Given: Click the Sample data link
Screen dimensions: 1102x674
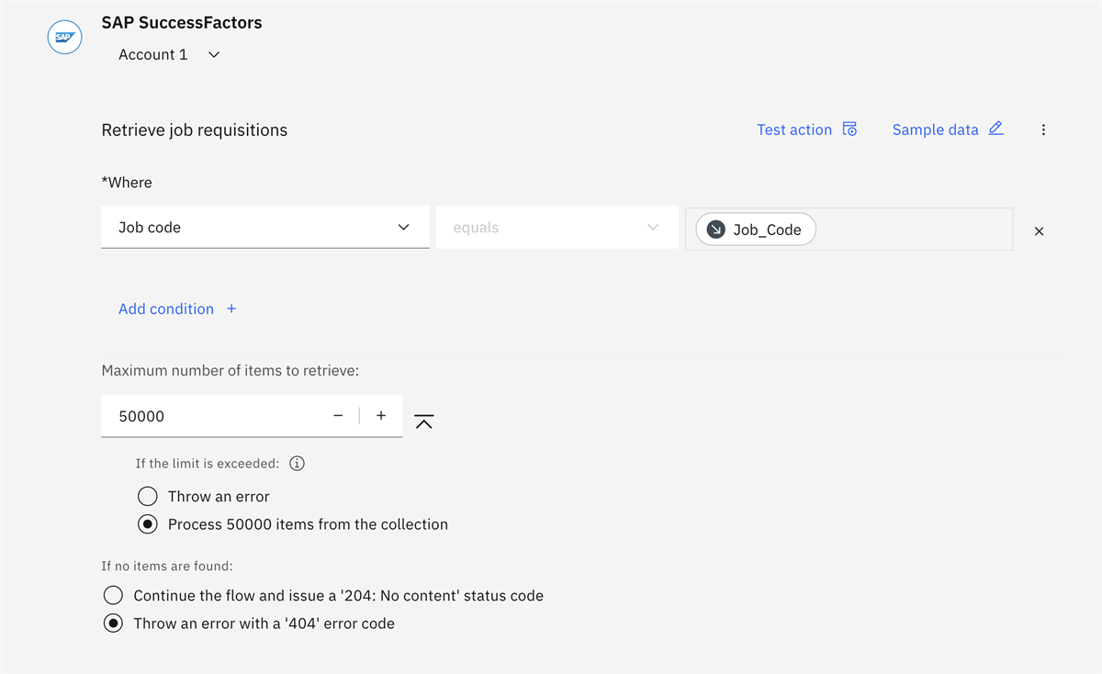Looking at the screenshot, I should [x=936, y=129].
